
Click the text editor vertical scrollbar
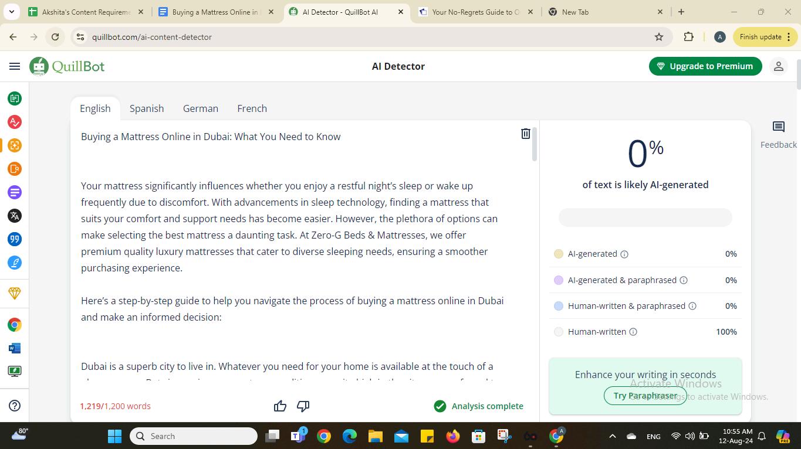coord(534,143)
